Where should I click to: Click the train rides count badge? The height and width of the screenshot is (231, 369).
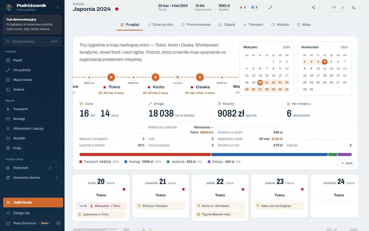[254, 7]
